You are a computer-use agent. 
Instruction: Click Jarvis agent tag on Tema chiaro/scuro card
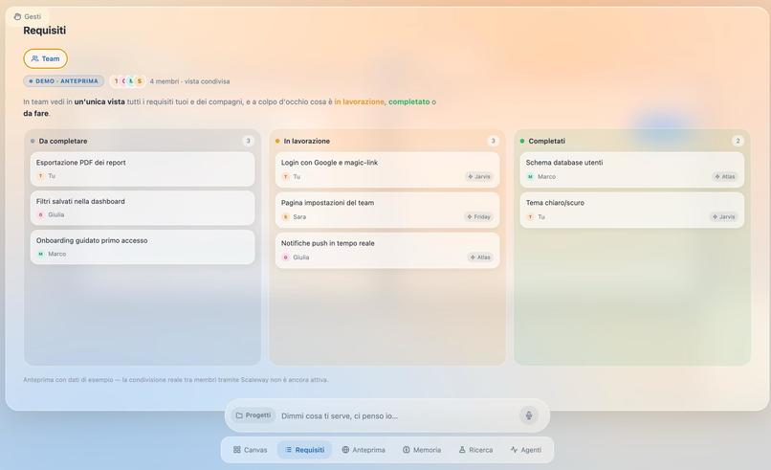tap(724, 217)
